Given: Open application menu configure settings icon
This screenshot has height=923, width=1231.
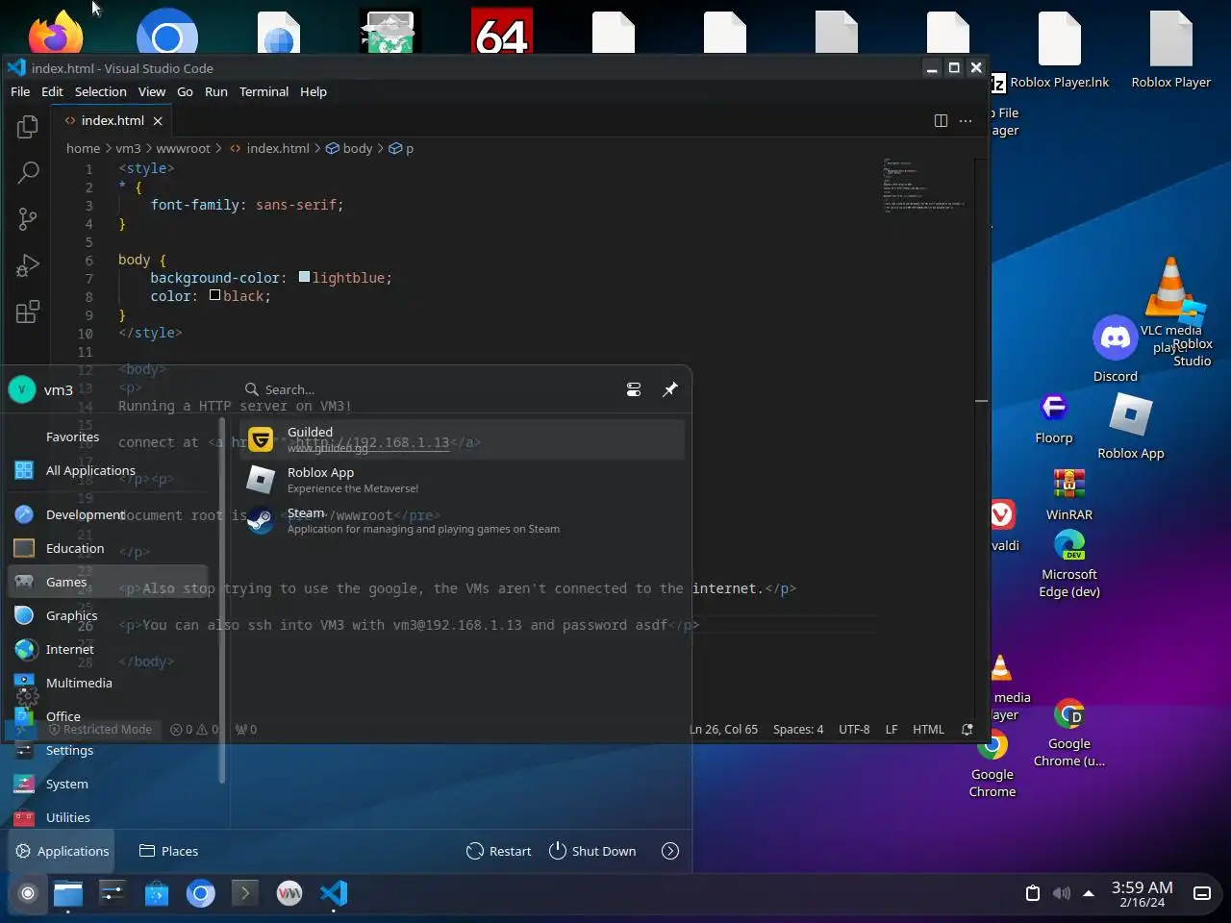Looking at the screenshot, I should tap(634, 389).
